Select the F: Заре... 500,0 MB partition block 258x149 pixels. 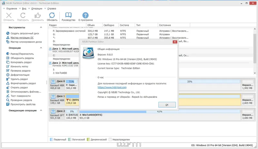(72, 85)
